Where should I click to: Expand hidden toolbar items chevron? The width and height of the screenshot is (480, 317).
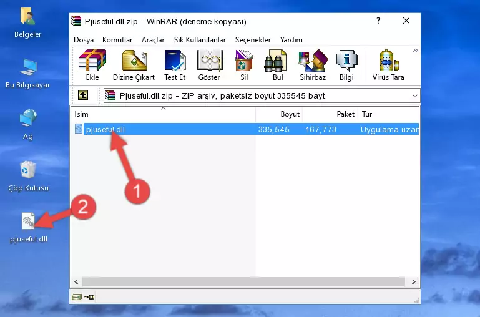pyautogui.click(x=416, y=50)
